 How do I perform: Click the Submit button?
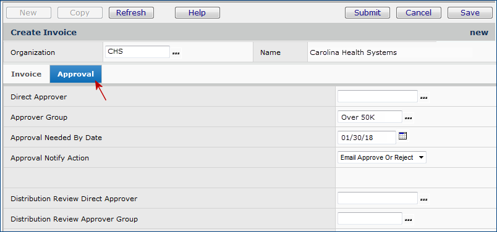click(367, 13)
